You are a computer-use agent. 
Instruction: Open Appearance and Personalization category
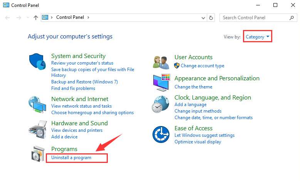217,78
